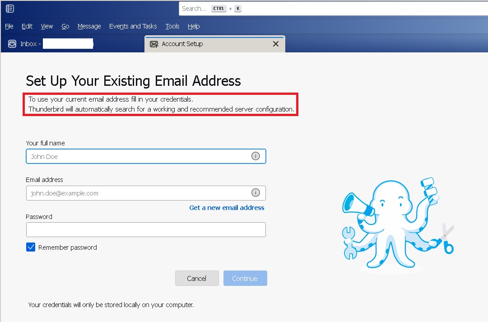The image size is (488, 322).
Task: Expand the Go menu
Action: coord(65,26)
